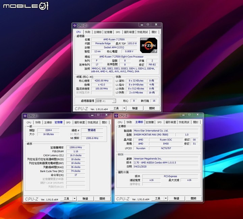Screen dimensions: 243x219
Task: Select the CPU tab in the top window
Action: click(79, 32)
